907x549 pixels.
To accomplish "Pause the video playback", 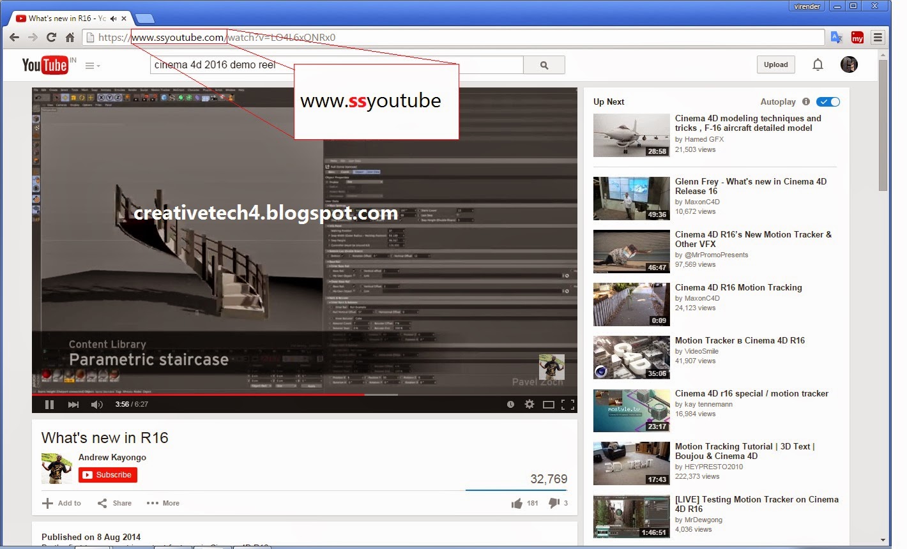I will coord(49,404).
